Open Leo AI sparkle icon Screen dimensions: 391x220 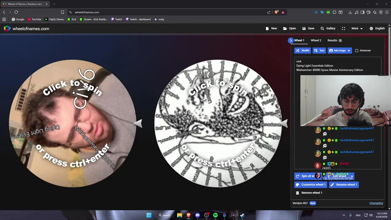coord(375,12)
